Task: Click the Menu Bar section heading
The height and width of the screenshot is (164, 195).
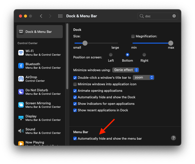Action: coord(81,132)
